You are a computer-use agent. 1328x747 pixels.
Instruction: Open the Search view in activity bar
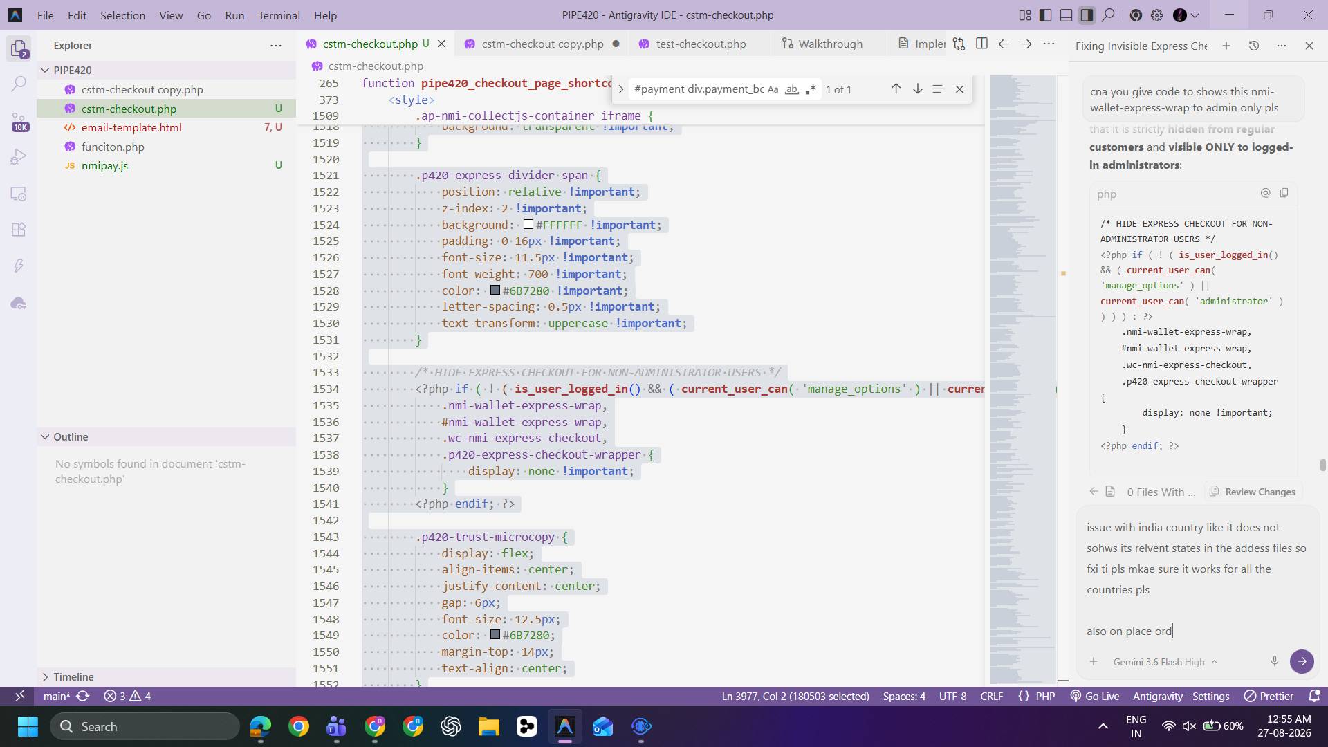[x=19, y=84]
